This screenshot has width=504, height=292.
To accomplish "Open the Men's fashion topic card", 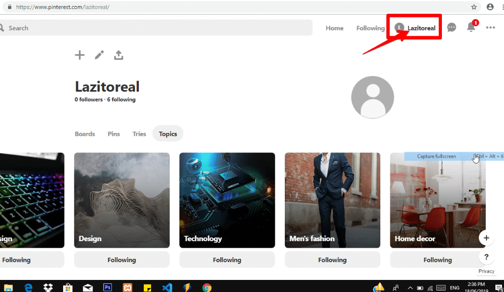I will point(332,200).
